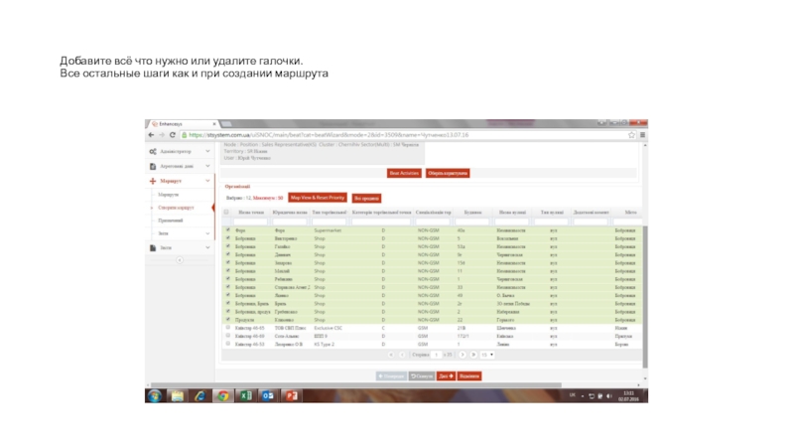Click the Обрати користувача button

[448, 173]
